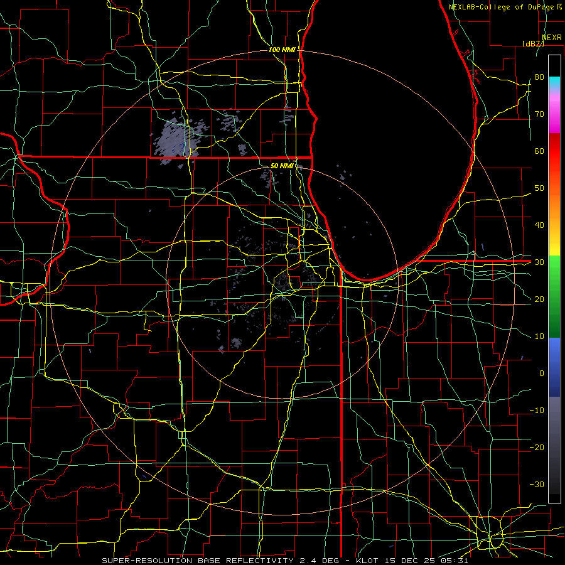The width and height of the screenshot is (565, 565).
Task: Click the "50 NMI" range ring label
Action: pos(281,166)
